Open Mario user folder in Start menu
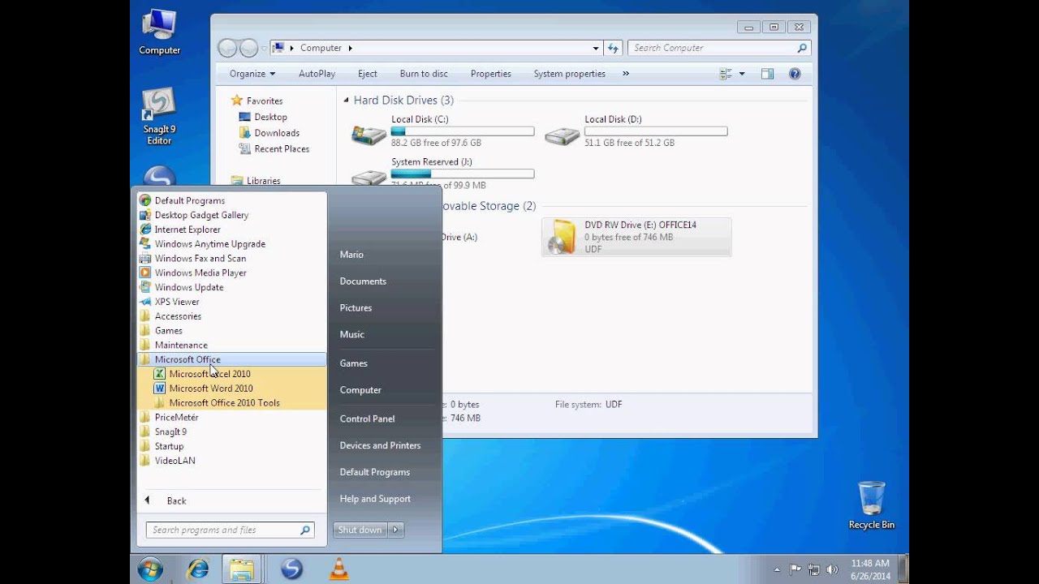 [351, 255]
